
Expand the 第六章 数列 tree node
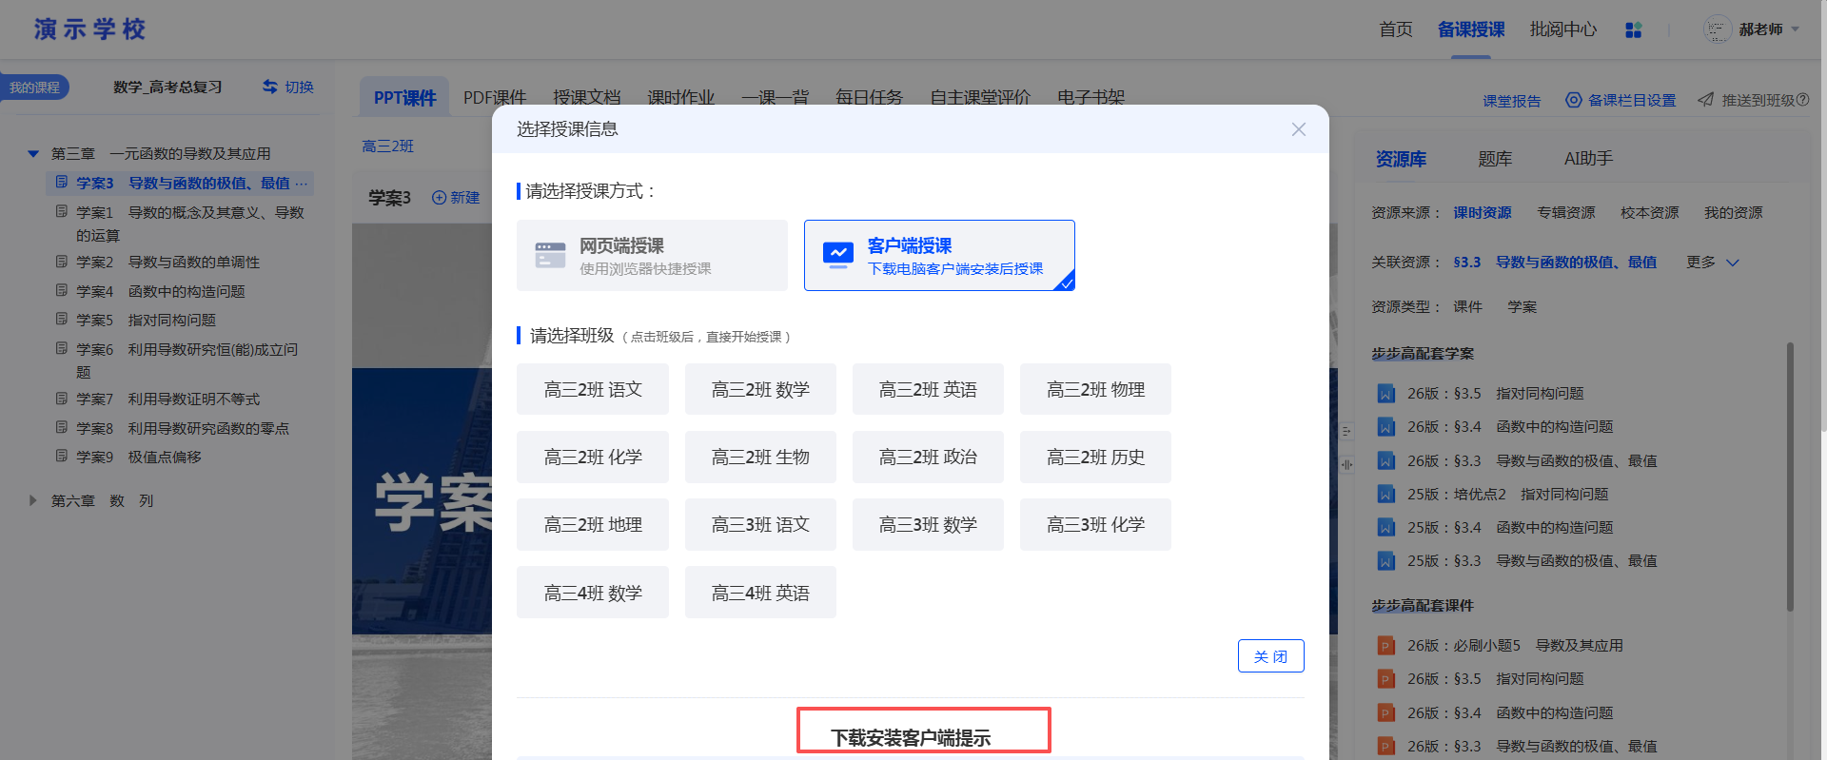point(33,500)
